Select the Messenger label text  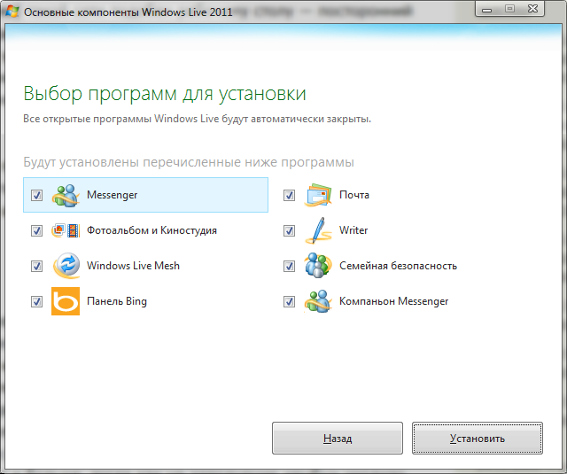113,195
